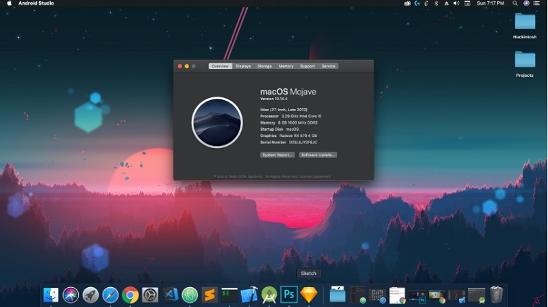Switch to the Storage tab
The image size is (548, 307).
[x=264, y=66]
